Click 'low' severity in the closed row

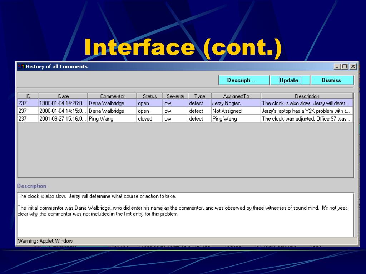(175, 118)
